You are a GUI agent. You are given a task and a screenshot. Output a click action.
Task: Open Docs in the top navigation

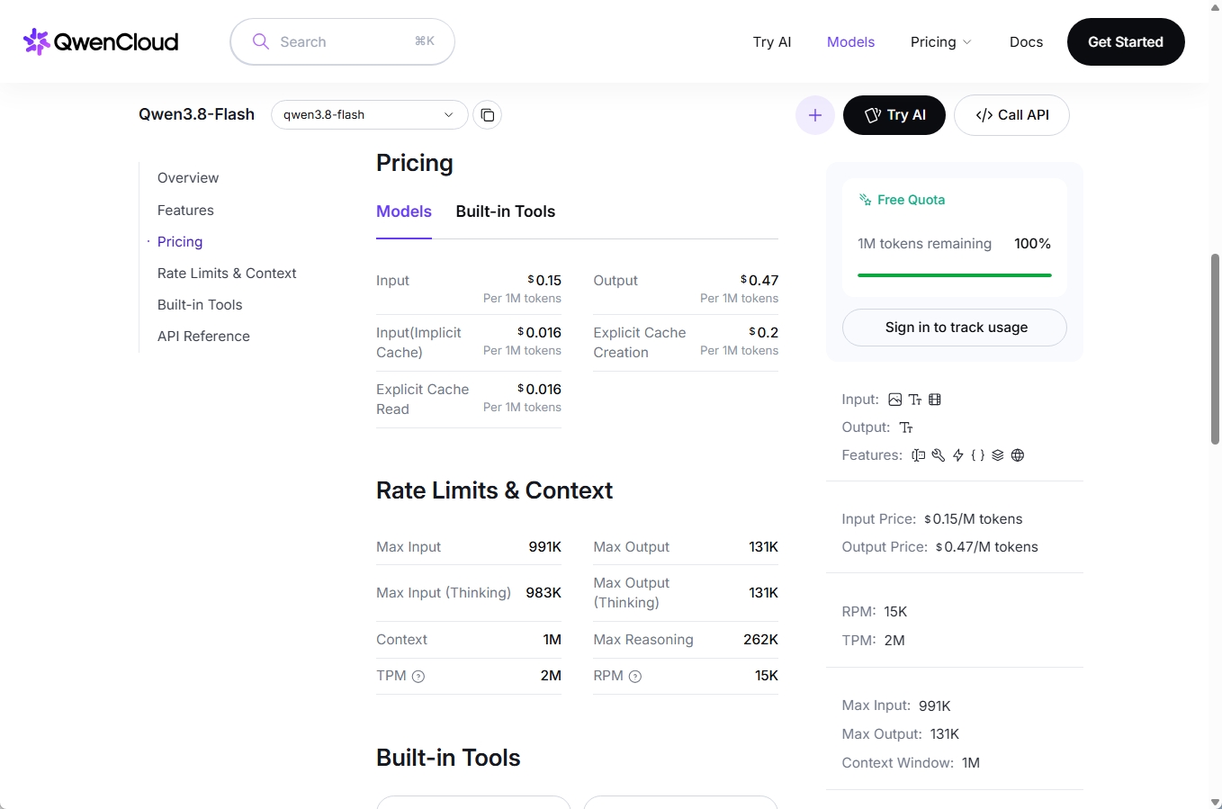click(x=1026, y=41)
